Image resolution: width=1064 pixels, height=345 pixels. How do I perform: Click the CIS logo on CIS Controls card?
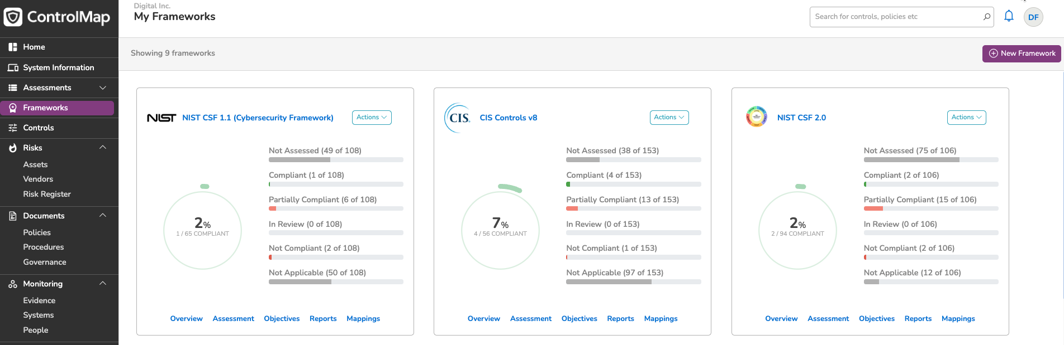(x=458, y=118)
